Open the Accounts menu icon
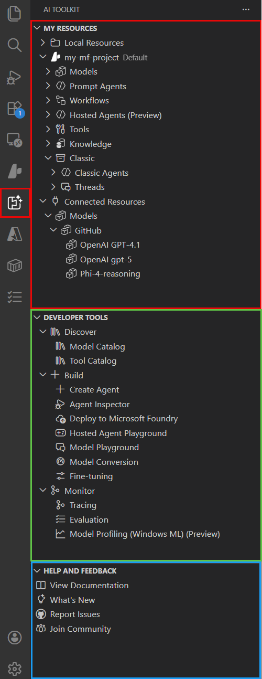Screen dimensions: 262x679 [x=15, y=638]
